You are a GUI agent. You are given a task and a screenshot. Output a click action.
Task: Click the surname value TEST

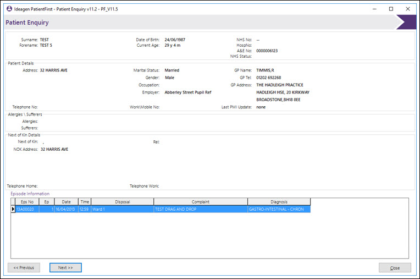(44, 40)
